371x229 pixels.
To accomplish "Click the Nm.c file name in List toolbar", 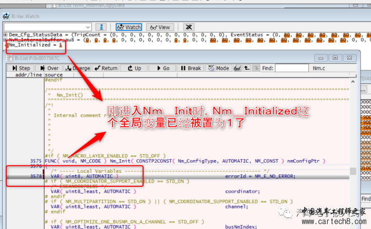I will pos(319,68).
